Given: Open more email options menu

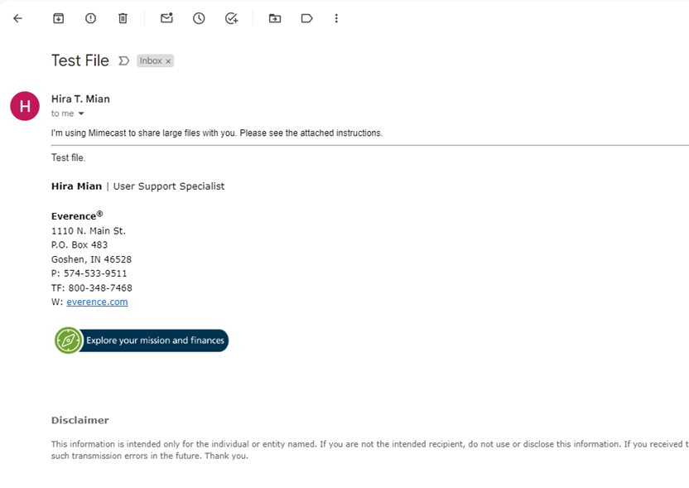Looking at the screenshot, I should pos(336,17).
